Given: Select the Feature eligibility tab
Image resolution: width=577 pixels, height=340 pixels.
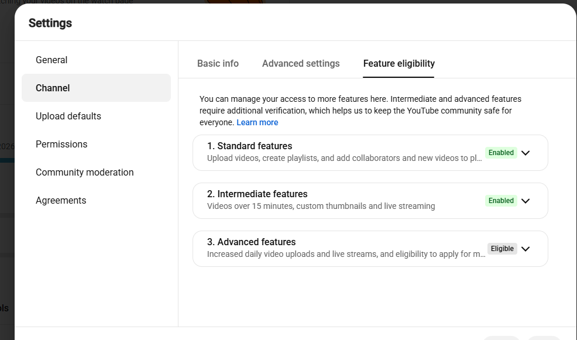Looking at the screenshot, I should (399, 64).
